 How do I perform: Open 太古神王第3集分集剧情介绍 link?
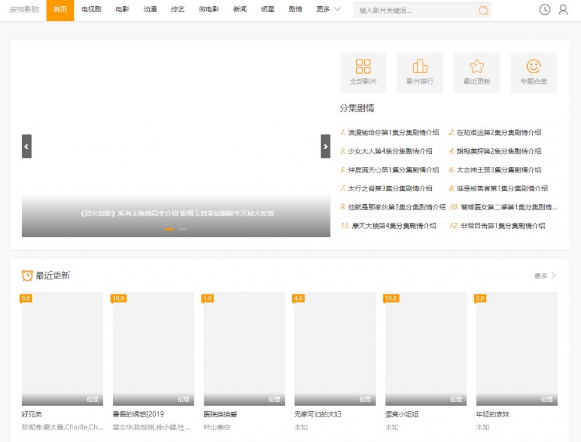(x=499, y=170)
